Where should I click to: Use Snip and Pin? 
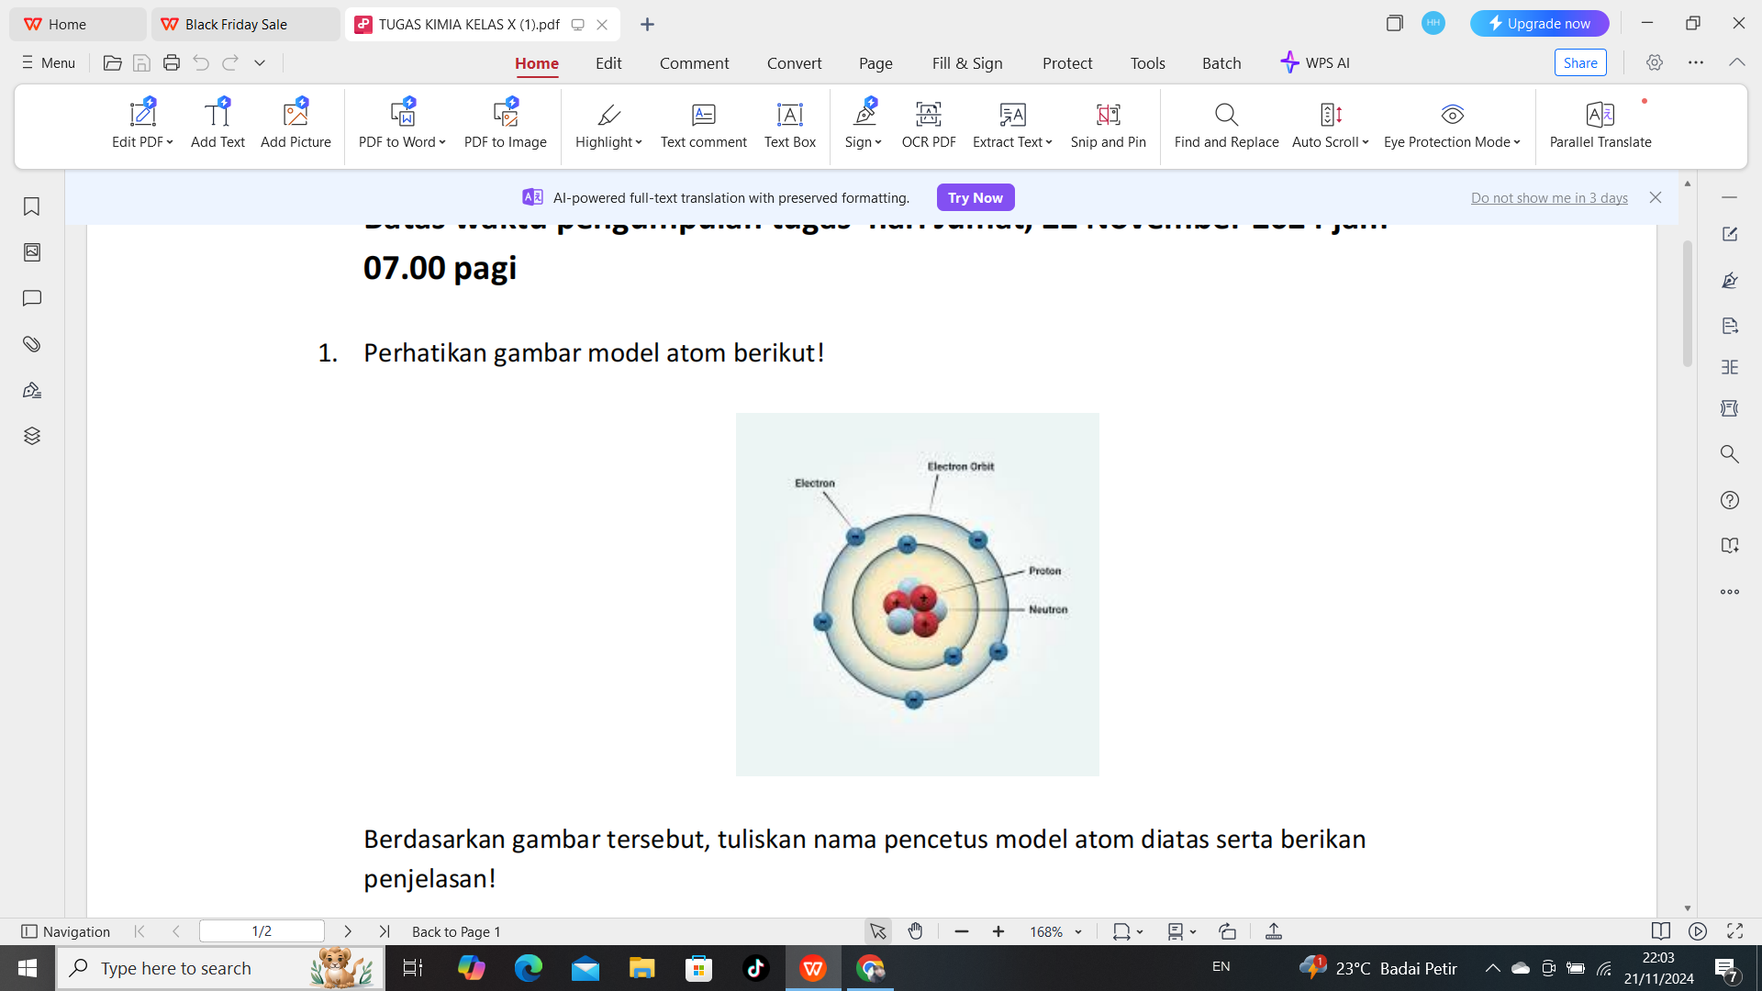(x=1108, y=124)
